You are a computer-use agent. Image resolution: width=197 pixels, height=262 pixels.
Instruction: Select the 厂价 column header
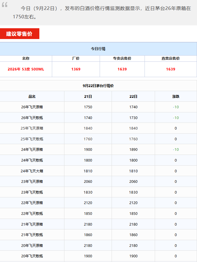point(76,58)
